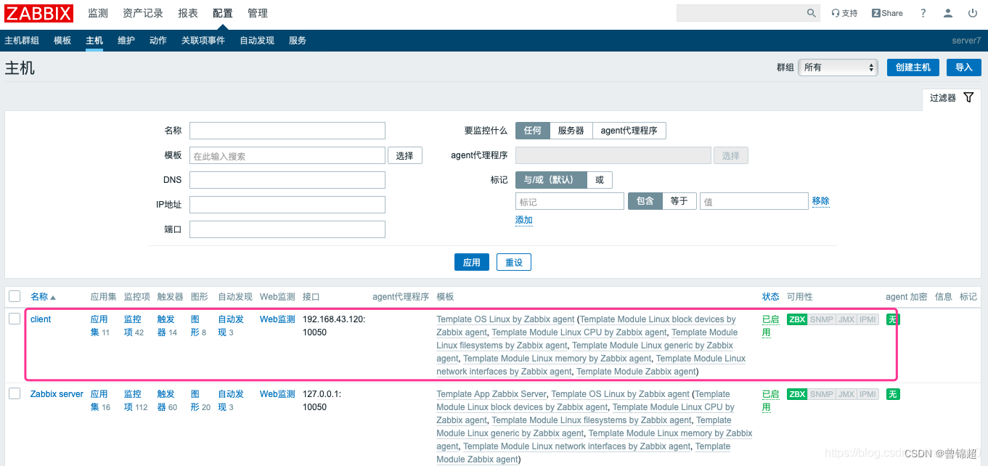Screen dimensions: 988x466
Task: Select 等于 tag operator
Action: (679, 201)
